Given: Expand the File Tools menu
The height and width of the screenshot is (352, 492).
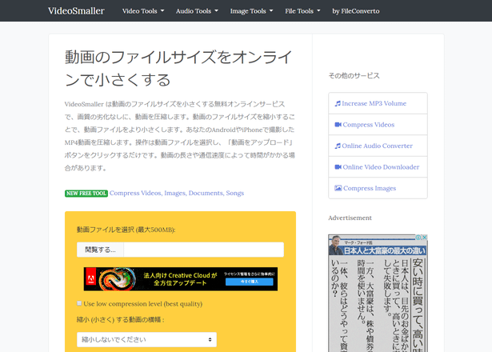Looking at the screenshot, I should (302, 11).
